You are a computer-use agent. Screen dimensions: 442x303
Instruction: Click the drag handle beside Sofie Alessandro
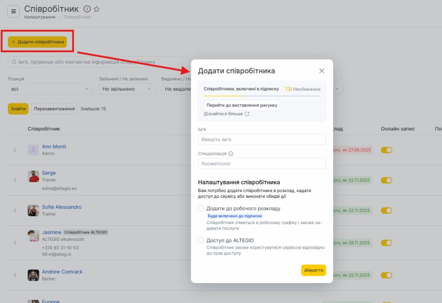[15, 211]
